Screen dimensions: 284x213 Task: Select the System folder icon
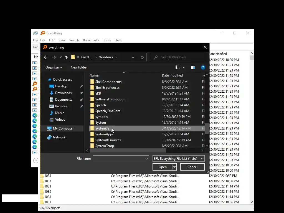coord(92,122)
